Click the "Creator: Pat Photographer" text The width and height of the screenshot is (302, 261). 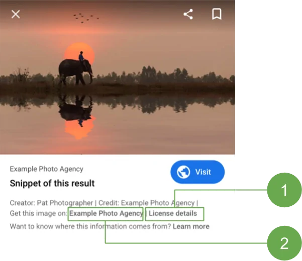51,203
